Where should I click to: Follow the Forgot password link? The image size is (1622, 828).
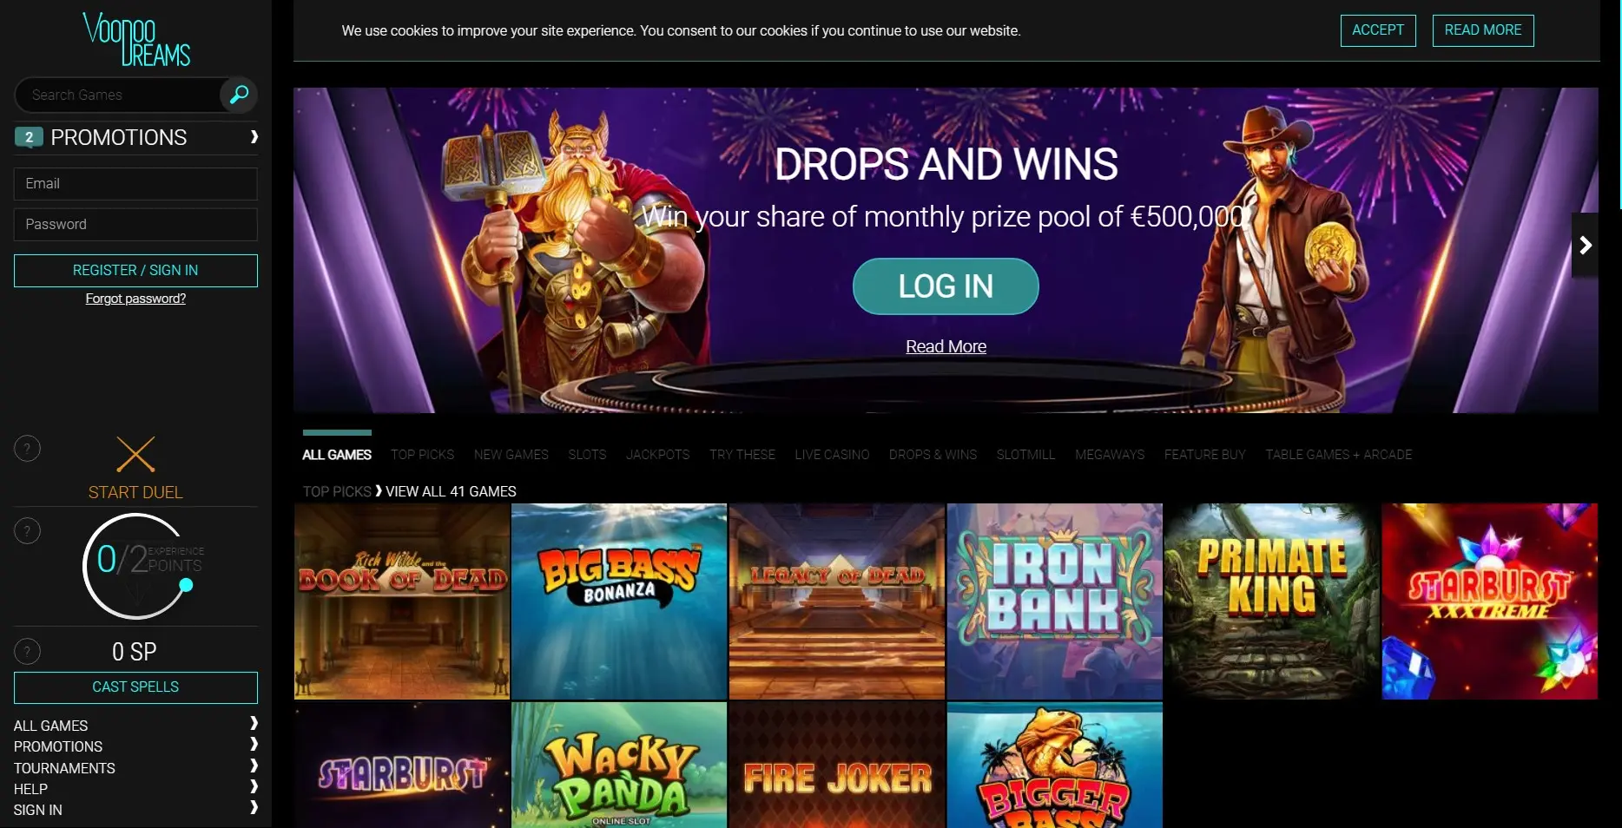[135, 299]
